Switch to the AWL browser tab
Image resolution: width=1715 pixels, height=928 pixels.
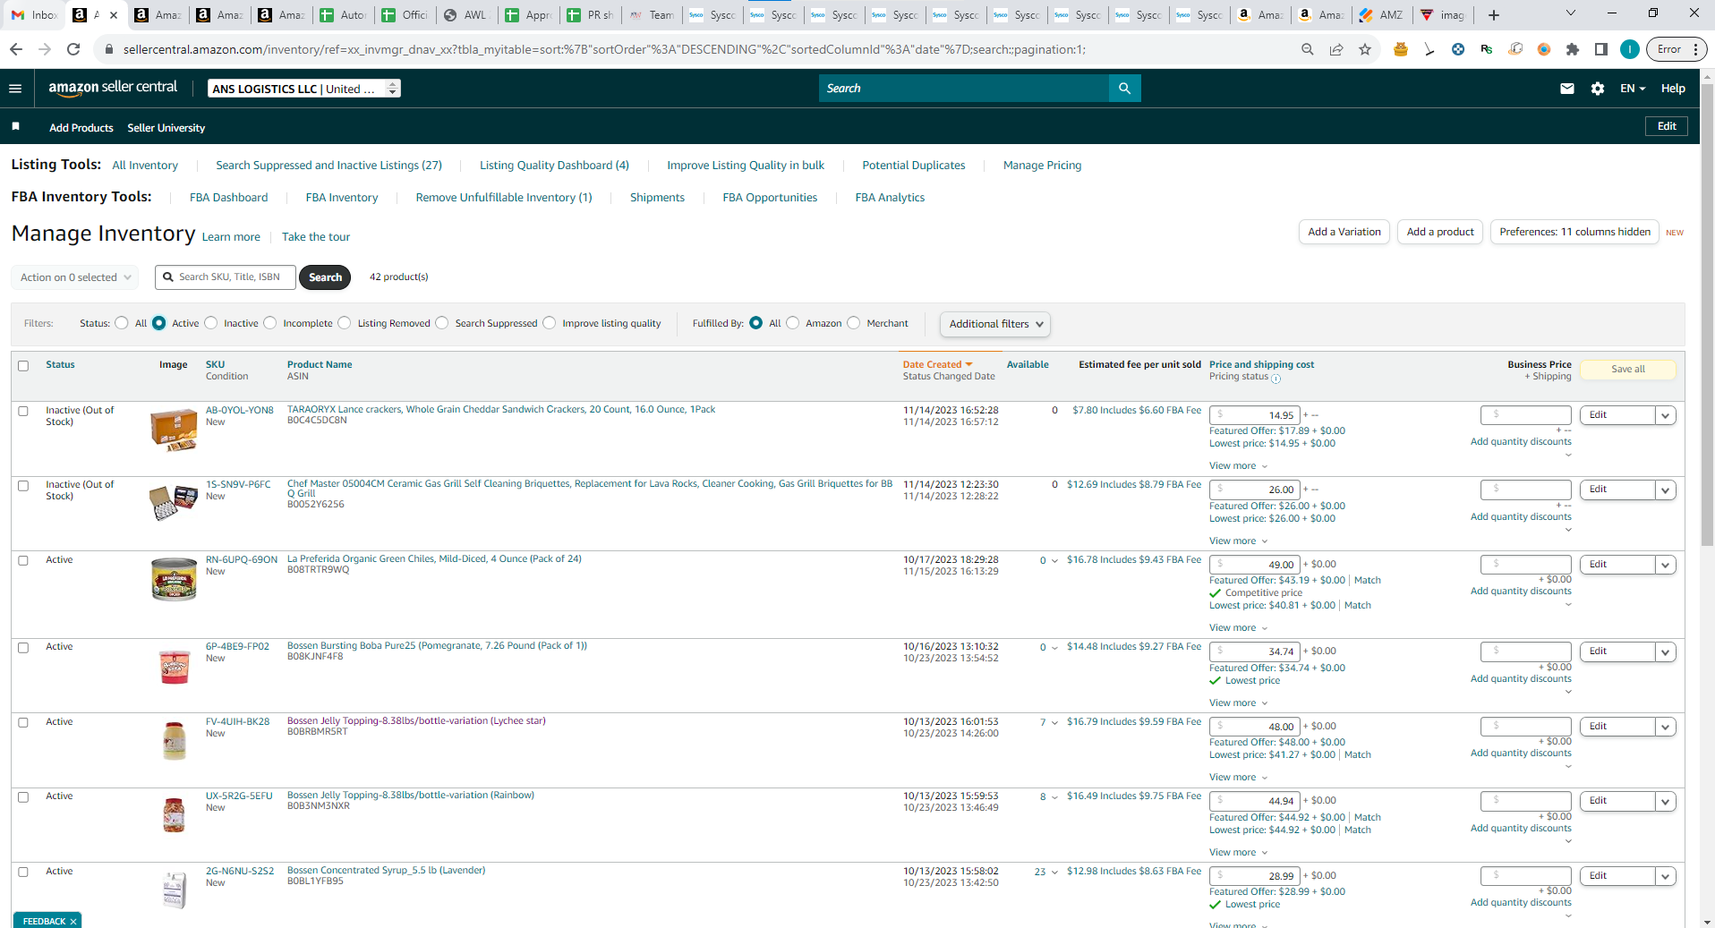pos(466,15)
